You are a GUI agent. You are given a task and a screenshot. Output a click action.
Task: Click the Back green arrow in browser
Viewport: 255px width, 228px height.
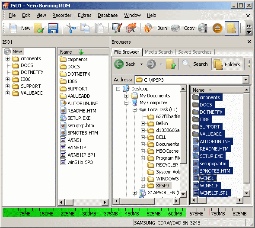pos(119,64)
